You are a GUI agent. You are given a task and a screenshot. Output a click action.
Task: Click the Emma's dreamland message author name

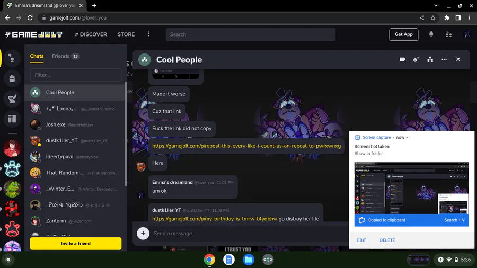point(172,182)
